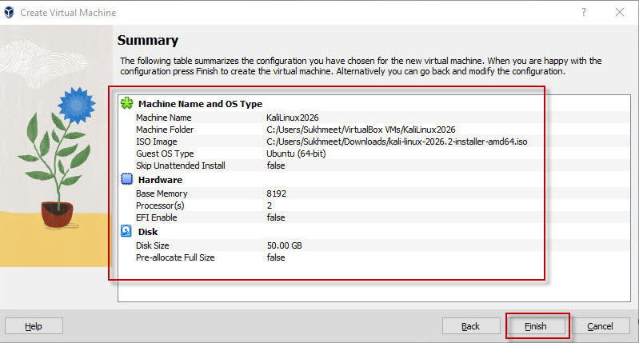The width and height of the screenshot is (639, 343).
Task: Click the Summary heading
Action: [x=148, y=40]
